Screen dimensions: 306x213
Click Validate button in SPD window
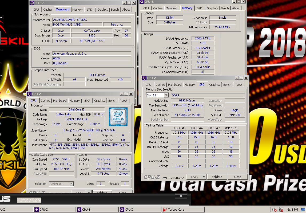pos(217,177)
